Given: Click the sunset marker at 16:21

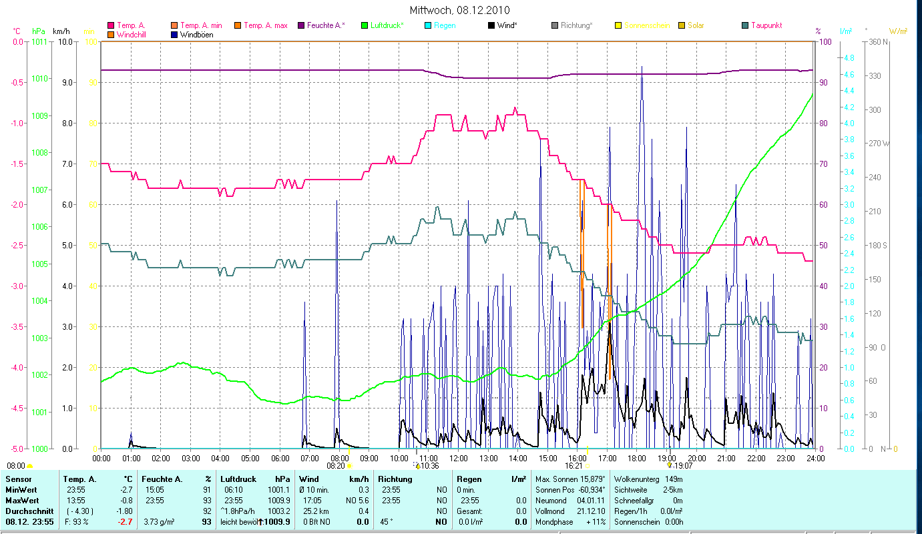Looking at the screenshot, I should (588, 466).
